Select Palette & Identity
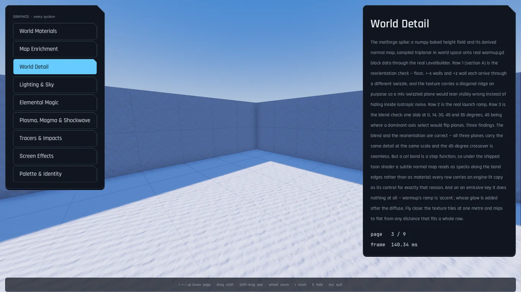The height and width of the screenshot is (292, 521). point(55,174)
